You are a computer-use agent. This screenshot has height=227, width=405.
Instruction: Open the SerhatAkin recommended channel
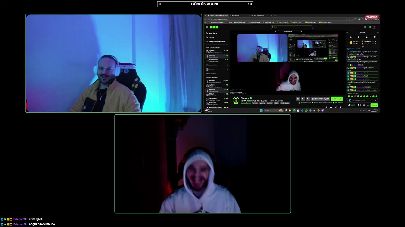click(x=217, y=99)
